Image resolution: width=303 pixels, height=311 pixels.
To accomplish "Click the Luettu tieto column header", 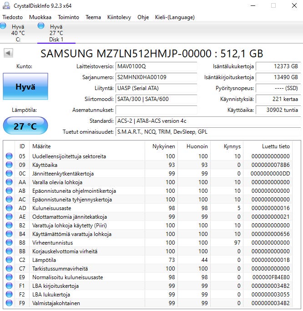I will pyautogui.click(x=268, y=146).
